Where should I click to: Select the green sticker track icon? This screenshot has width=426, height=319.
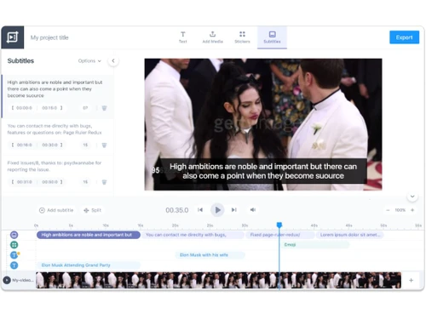click(x=14, y=245)
